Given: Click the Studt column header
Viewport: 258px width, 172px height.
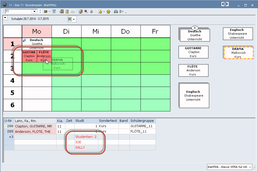Looking at the screenshot, I should (86, 121).
